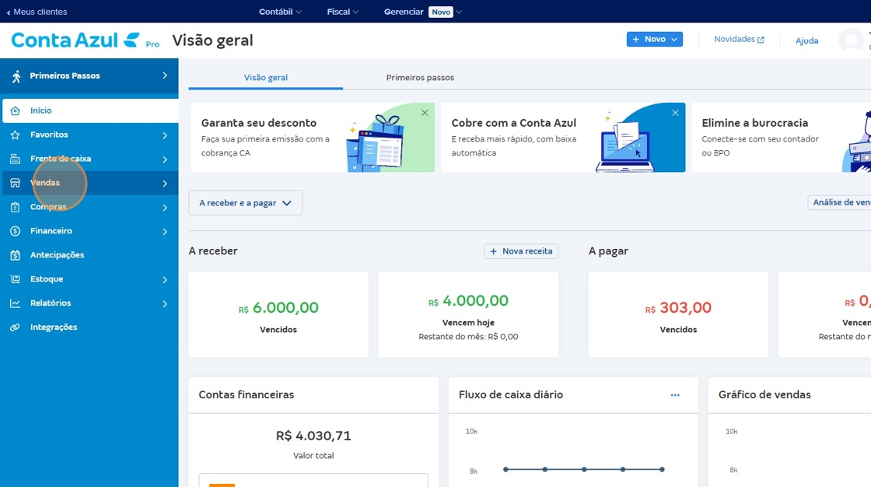The image size is (871, 487).
Task: Open Antecipações from the sidebar icon
Action: click(x=15, y=255)
